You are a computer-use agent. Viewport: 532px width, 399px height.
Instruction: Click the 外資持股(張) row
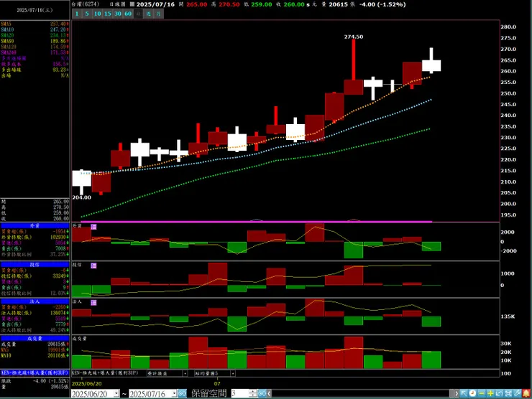(35, 237)
